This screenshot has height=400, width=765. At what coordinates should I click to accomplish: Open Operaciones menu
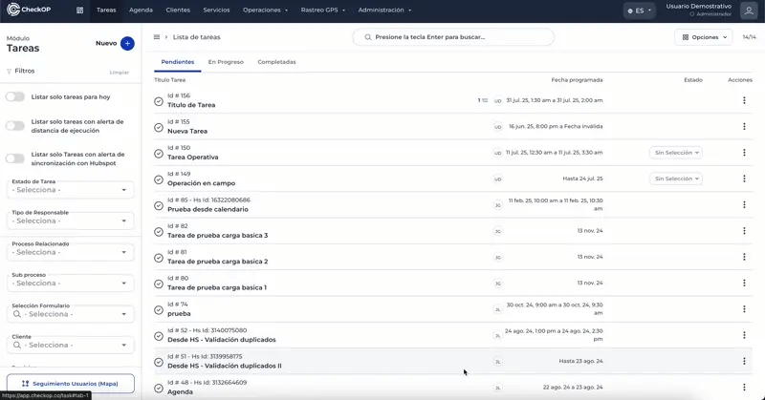(x=266, y=11)
